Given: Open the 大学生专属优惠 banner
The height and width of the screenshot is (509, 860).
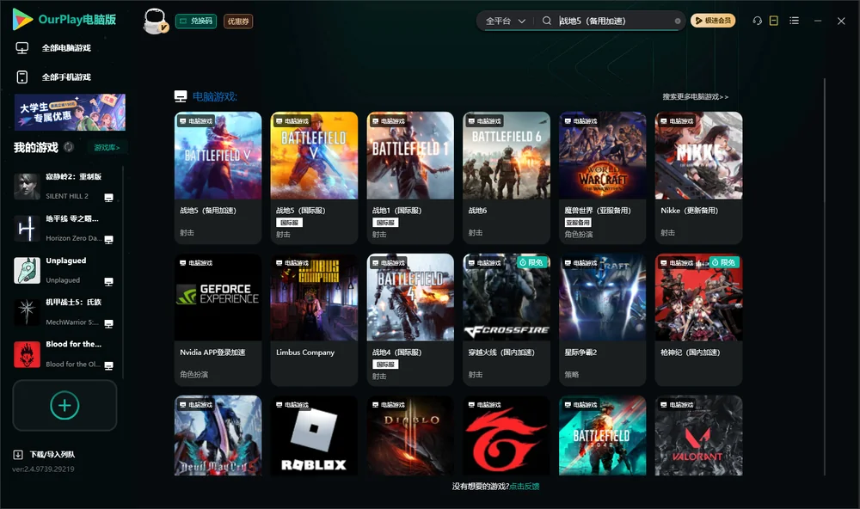Looking at the screenshot, I should pyautogui.click(x=70, y=113).
